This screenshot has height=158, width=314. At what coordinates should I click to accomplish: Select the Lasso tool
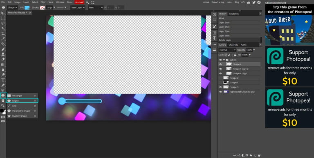pyautogui.click(x=3, y=23)
